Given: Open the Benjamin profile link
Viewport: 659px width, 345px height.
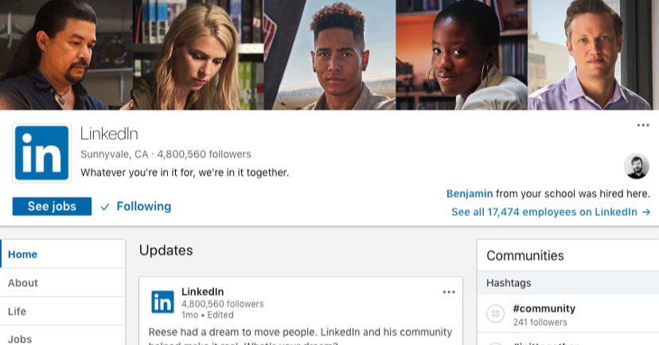Looking at the screenshot, I should (x=470, y=193).
